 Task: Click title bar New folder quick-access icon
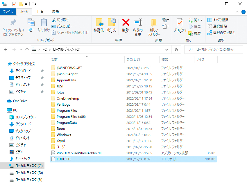[x=21, y=4]
